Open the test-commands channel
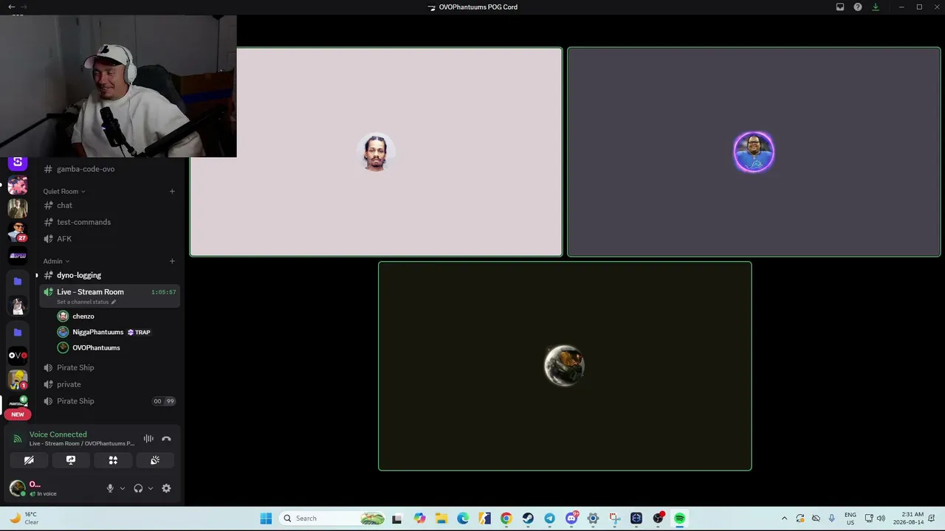This screenshot has width=945, height=531. (109, 222)
